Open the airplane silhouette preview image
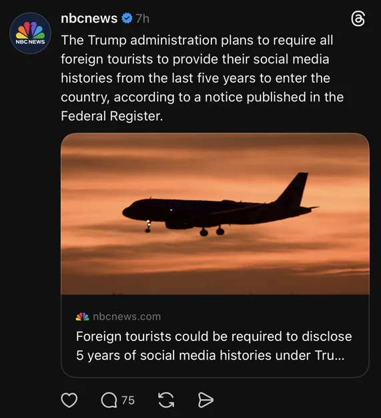This screenshot has width=381, height=418. tap(215, 214)
